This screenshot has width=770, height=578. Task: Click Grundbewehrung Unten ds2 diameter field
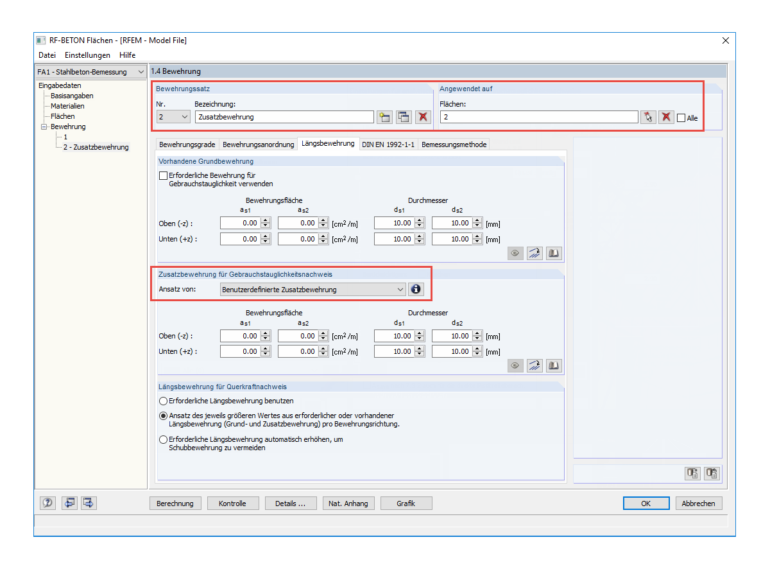point(451,239)
